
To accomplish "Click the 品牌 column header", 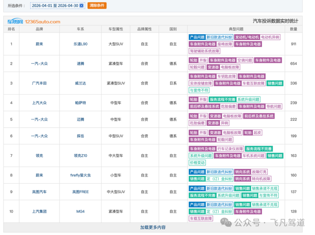I will (x=40, y=29).
